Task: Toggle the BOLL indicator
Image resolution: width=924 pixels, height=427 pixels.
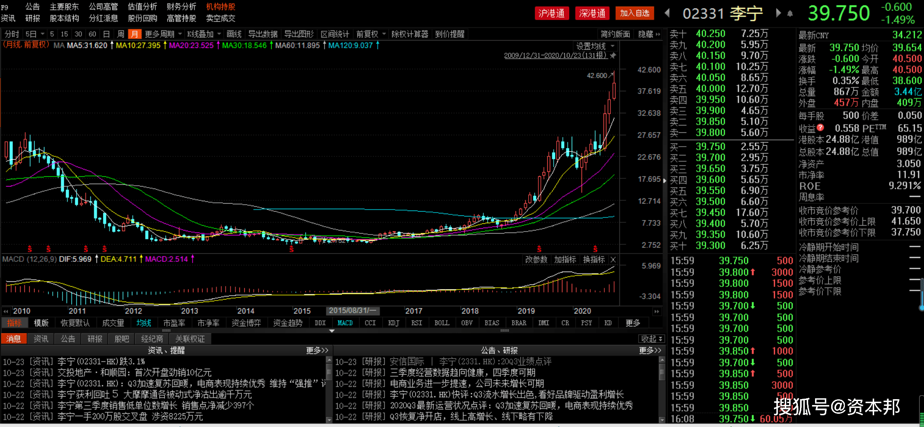Action: point(442,323)
